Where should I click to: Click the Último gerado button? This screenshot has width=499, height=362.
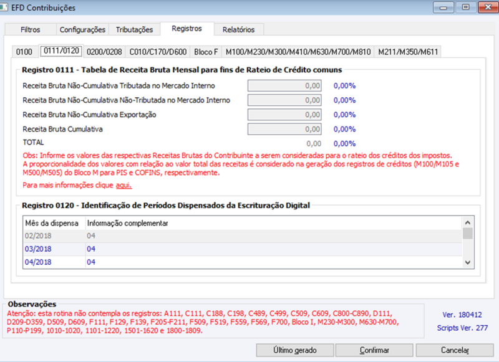pyautogui.click(x=295, y=350)
